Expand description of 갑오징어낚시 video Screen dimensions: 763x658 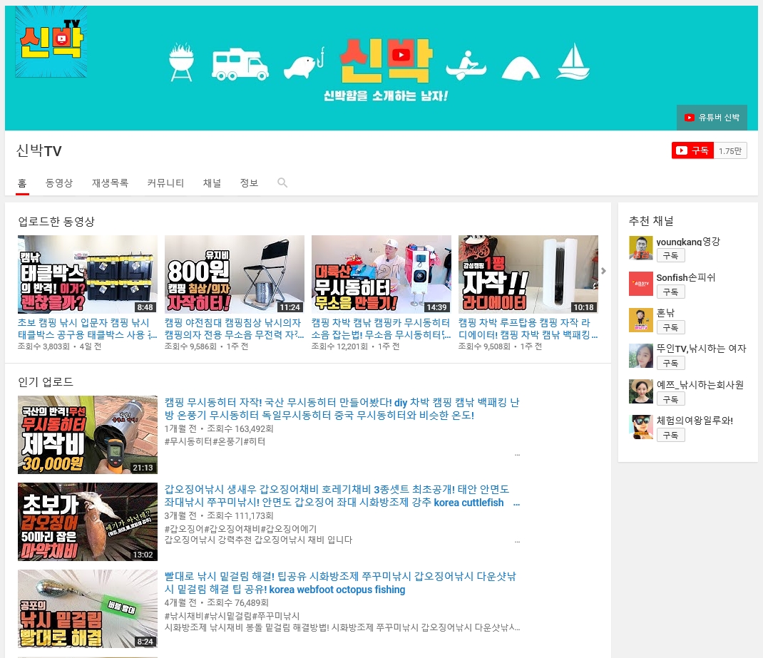(517, 540)
